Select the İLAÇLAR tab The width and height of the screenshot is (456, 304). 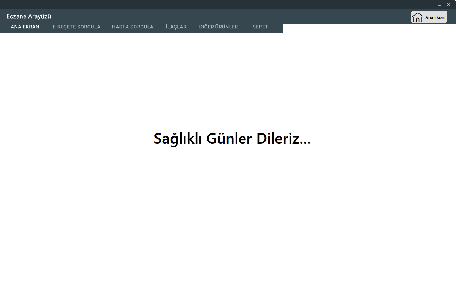(x=176, y=27)
